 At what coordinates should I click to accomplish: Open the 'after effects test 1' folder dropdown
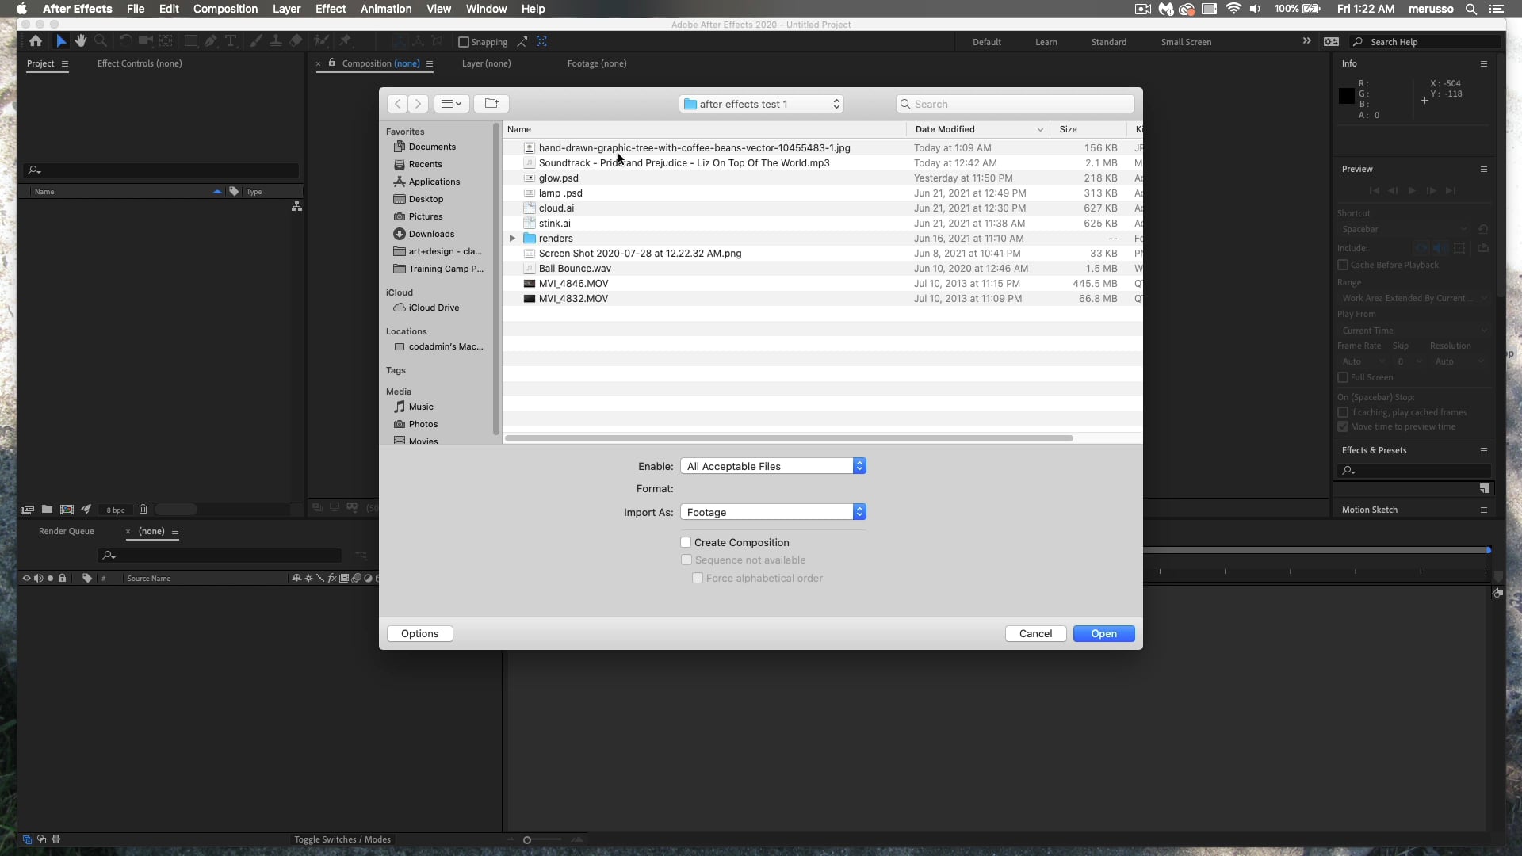[x=761, y=104]
